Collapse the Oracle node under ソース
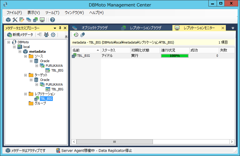Viewport: 240px width, 156px height. coord(31,61)
